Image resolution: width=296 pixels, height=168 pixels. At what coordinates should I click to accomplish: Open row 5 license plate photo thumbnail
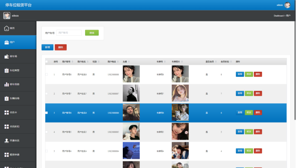[x=180, y=150]
